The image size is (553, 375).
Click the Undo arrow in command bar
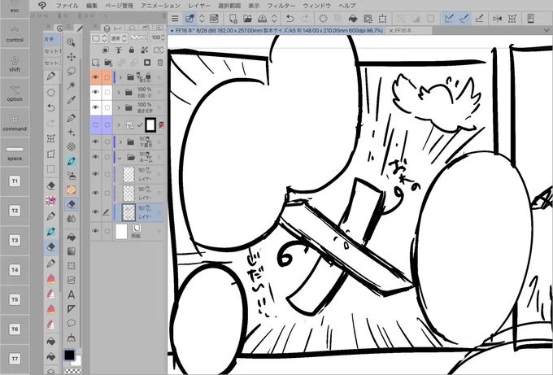[x=290, y=19]
